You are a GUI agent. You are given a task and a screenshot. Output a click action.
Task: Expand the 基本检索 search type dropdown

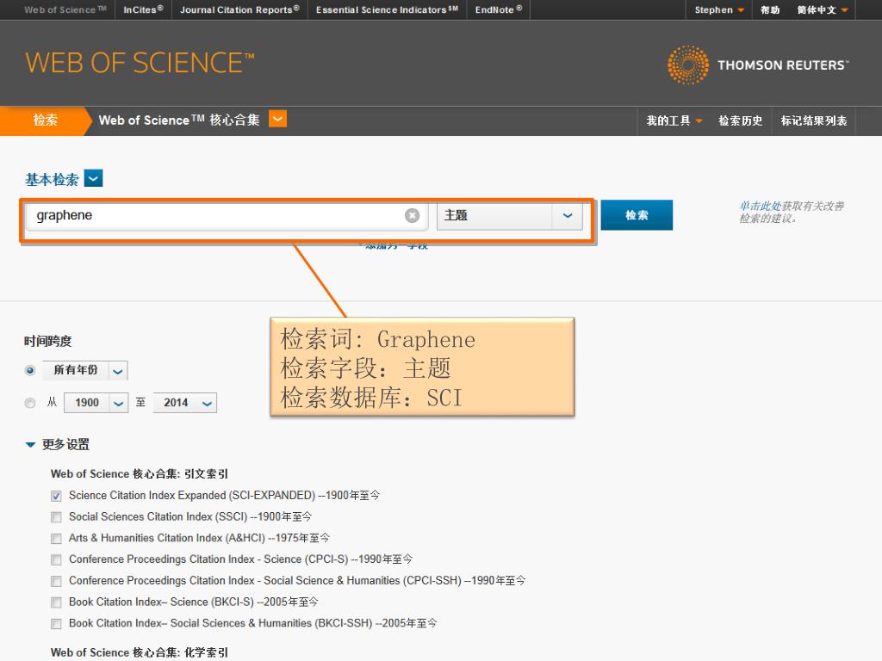click(93, 179)
